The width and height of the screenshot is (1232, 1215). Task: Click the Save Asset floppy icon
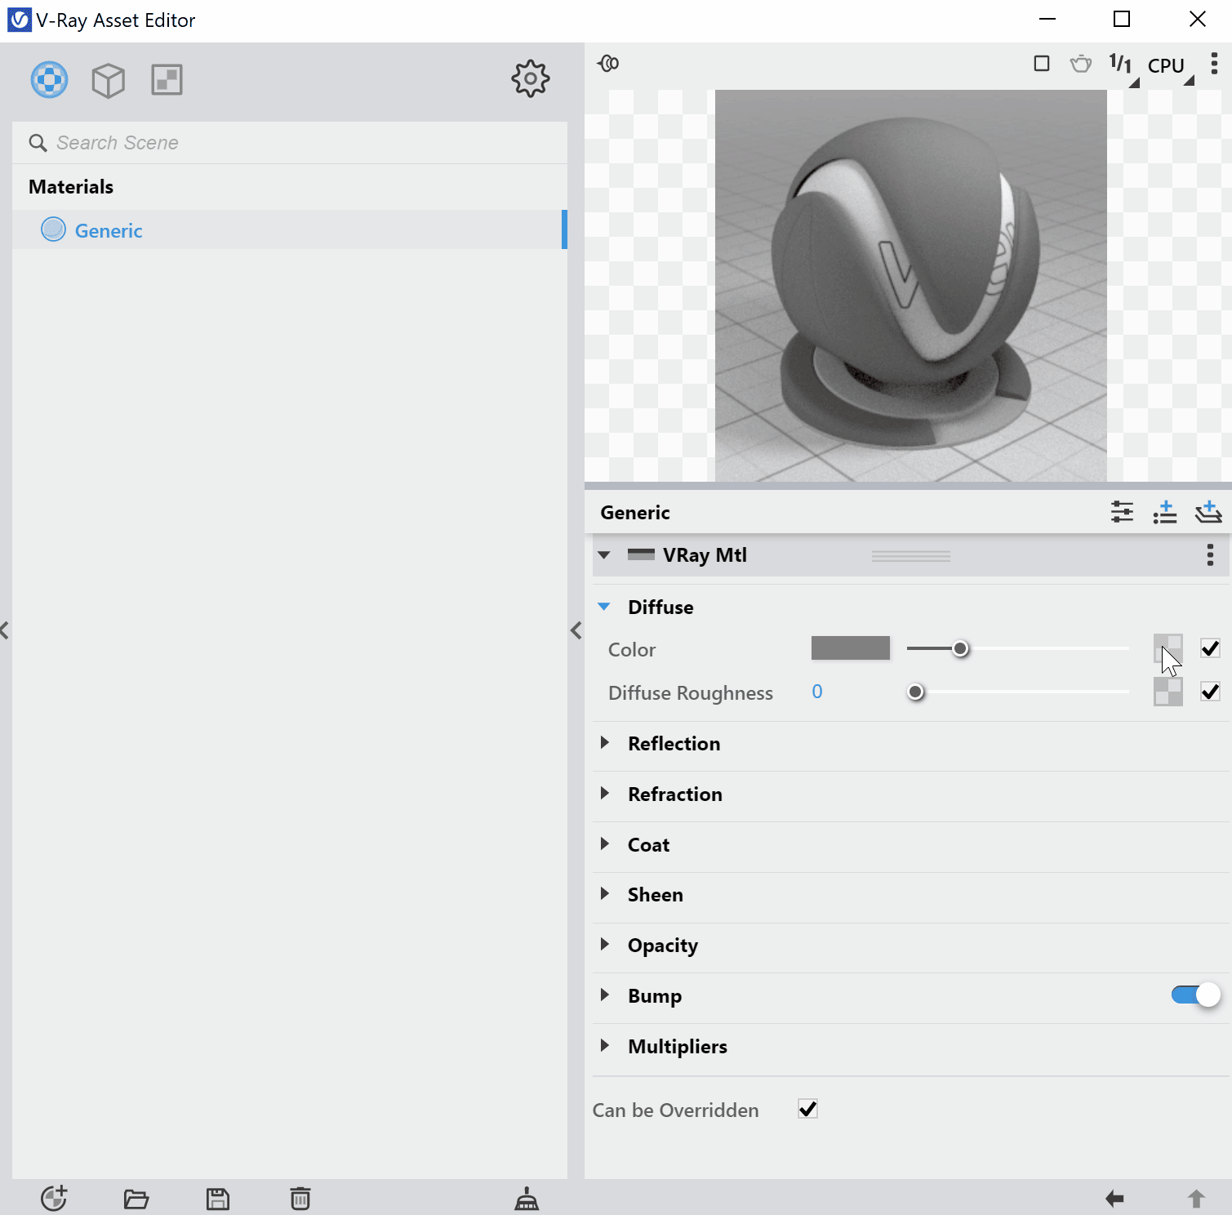click(218, 1199)
